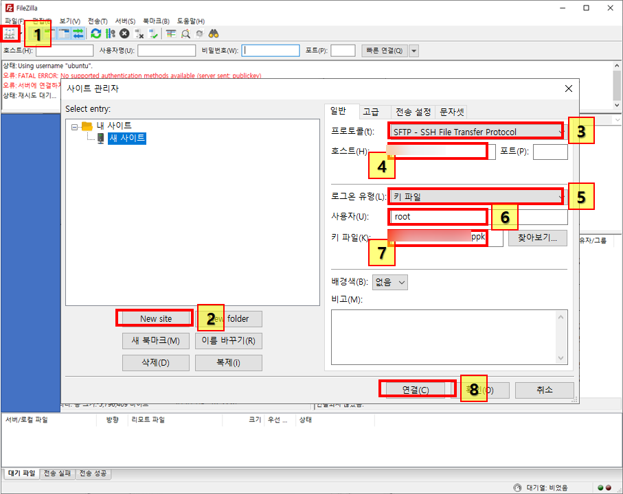Click the 비고 comments box scrollbar
The width and height of the screenshot is (623, 494).
[x=560, y=338]
